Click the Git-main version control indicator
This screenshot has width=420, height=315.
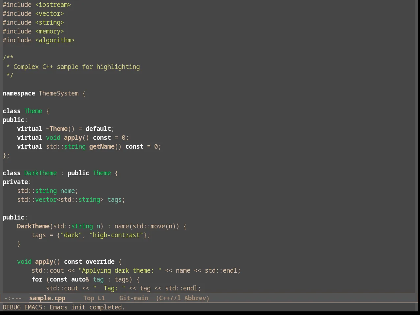(134, 298)
